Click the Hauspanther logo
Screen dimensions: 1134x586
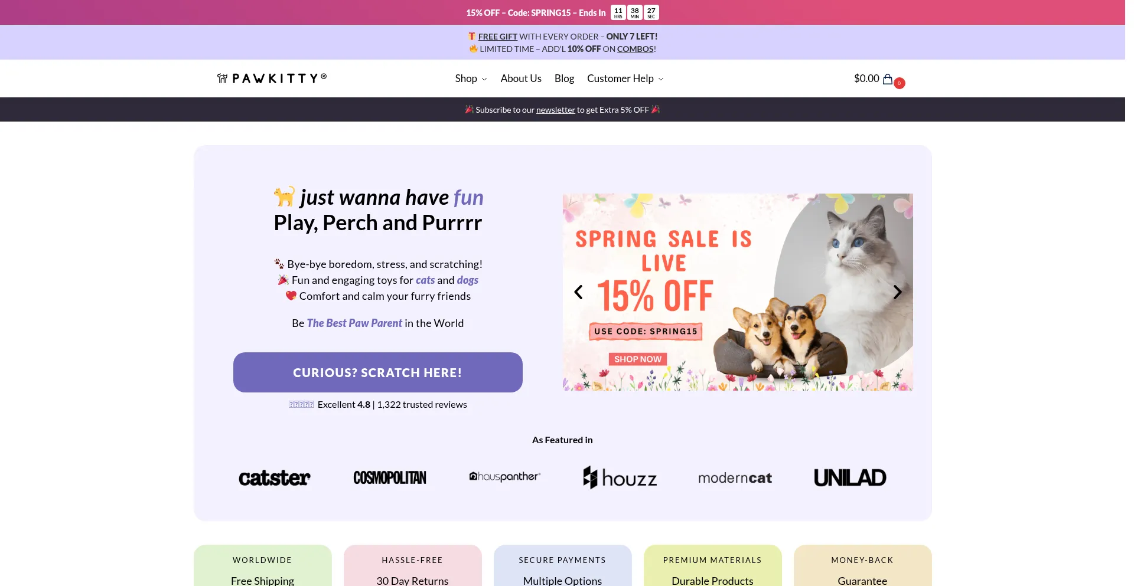505,476
